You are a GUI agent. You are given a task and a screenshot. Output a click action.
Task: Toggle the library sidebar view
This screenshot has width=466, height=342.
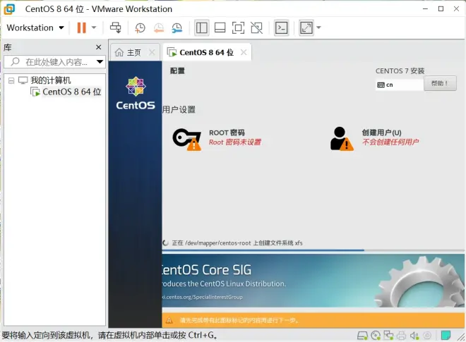click(x=201, y=28)
